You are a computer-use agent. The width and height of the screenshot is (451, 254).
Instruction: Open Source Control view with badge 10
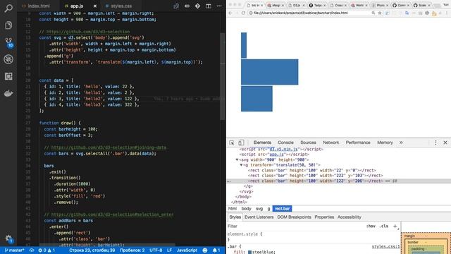(8, 42)
